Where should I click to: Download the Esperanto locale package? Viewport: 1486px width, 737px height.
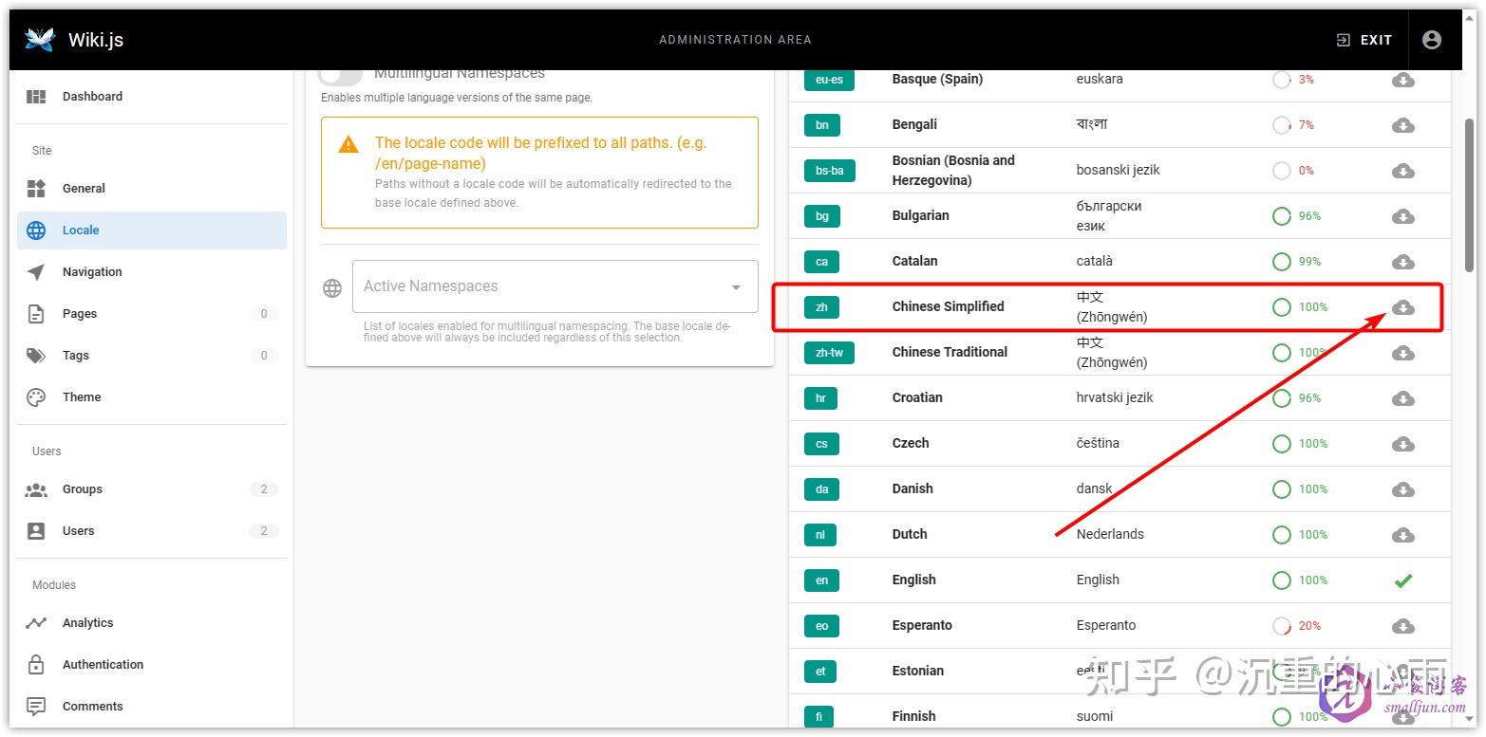pyautogui.click(x=1403, y=626)
